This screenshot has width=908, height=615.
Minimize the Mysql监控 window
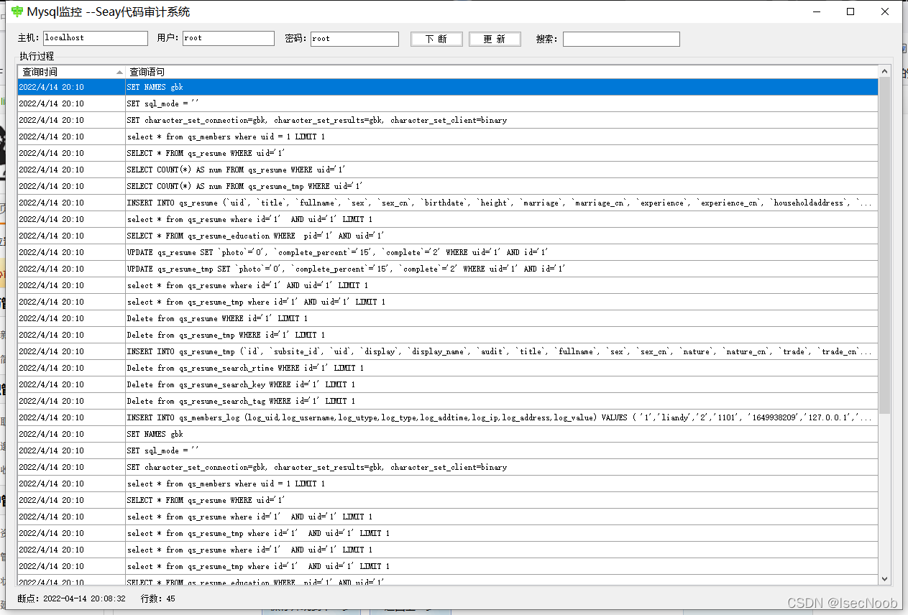pos(817,11)
